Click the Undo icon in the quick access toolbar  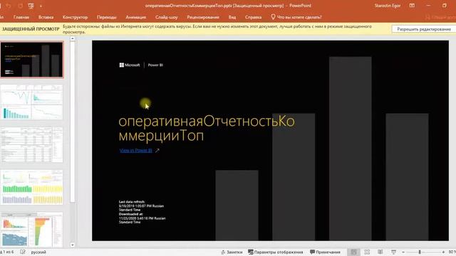click(x=9, y=6)
